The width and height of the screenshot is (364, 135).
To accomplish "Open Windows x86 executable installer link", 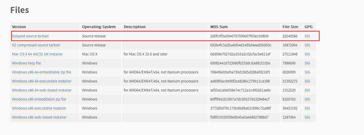I will 39,108.
